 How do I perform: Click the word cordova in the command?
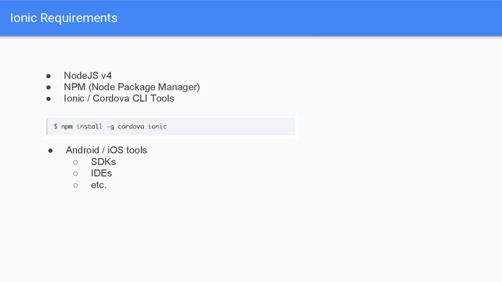click(x=130, y=127)
